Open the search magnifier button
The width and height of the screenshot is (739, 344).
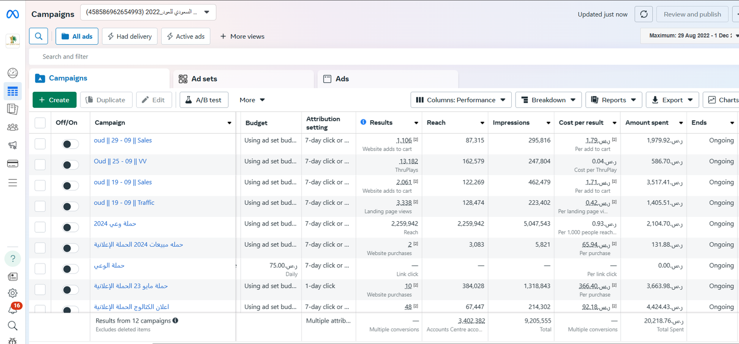[39, 36]
